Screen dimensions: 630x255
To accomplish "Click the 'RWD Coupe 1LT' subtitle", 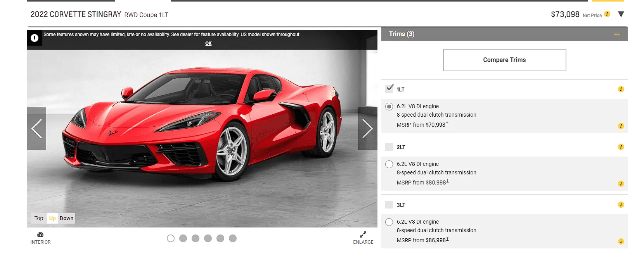I will pyautogui.click(x=146, y=15).
